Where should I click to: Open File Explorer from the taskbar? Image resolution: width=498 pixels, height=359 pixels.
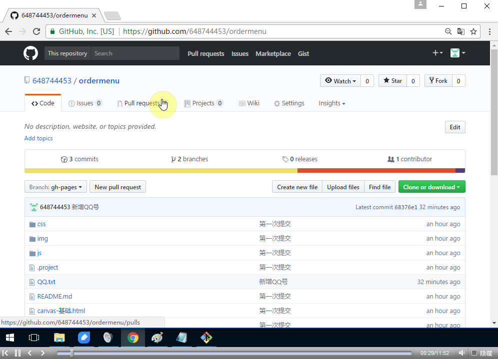(x=59, y=338)
